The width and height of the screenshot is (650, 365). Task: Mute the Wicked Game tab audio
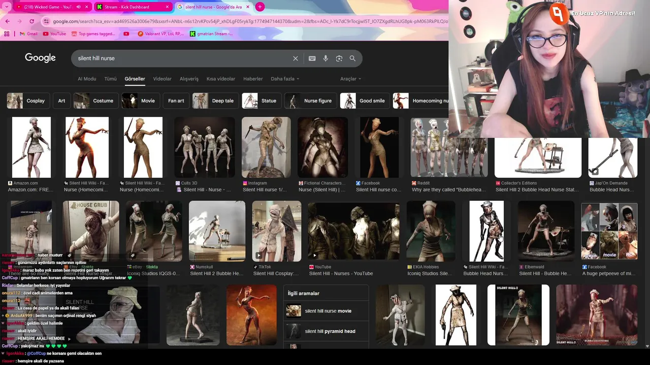click(78, 7)
